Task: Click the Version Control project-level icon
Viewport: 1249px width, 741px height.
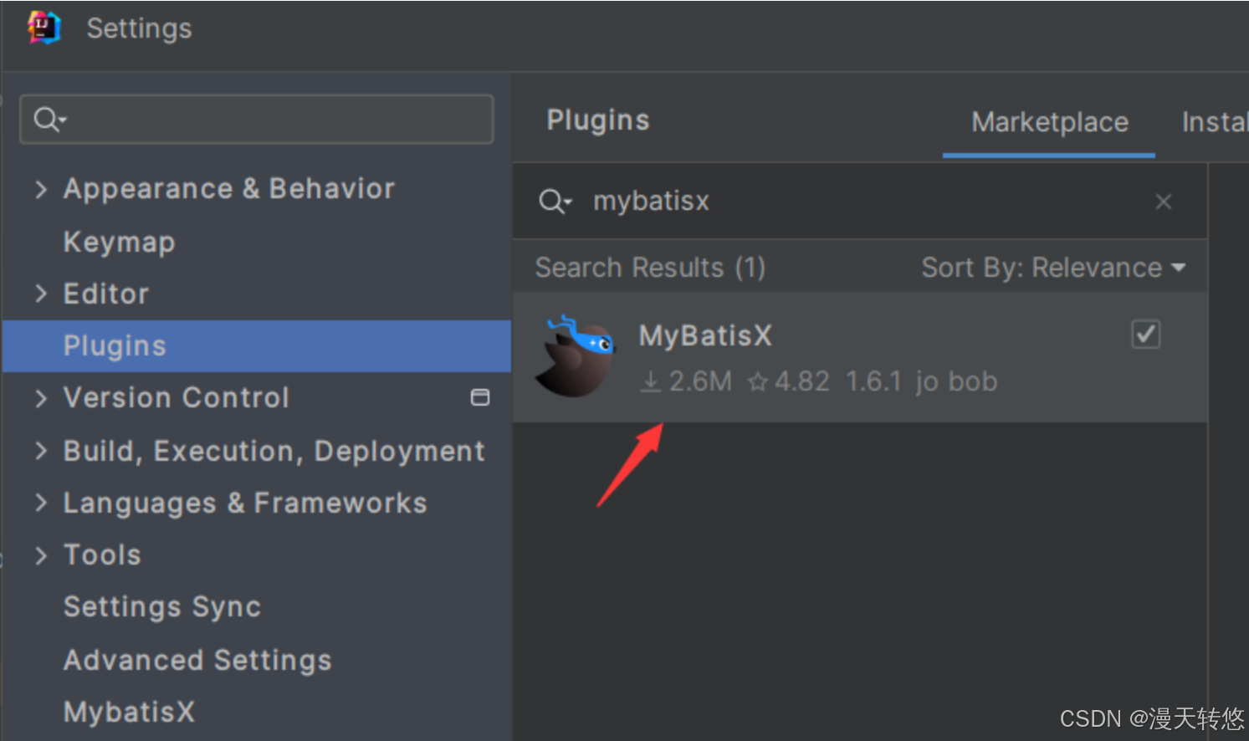Action: [x=480, y=397]
